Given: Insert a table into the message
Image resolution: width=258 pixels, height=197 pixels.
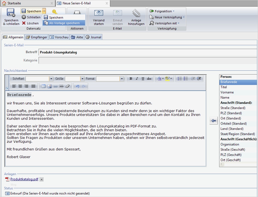Looking at the screenshot, I should [x=43, y=86].
